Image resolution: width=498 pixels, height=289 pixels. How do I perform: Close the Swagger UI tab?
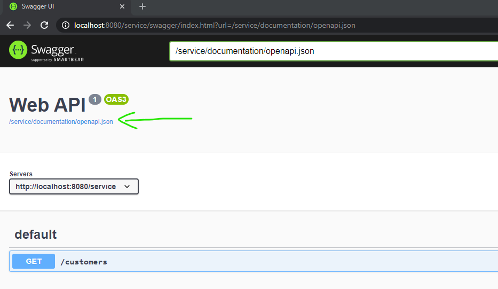coord(122,6)
